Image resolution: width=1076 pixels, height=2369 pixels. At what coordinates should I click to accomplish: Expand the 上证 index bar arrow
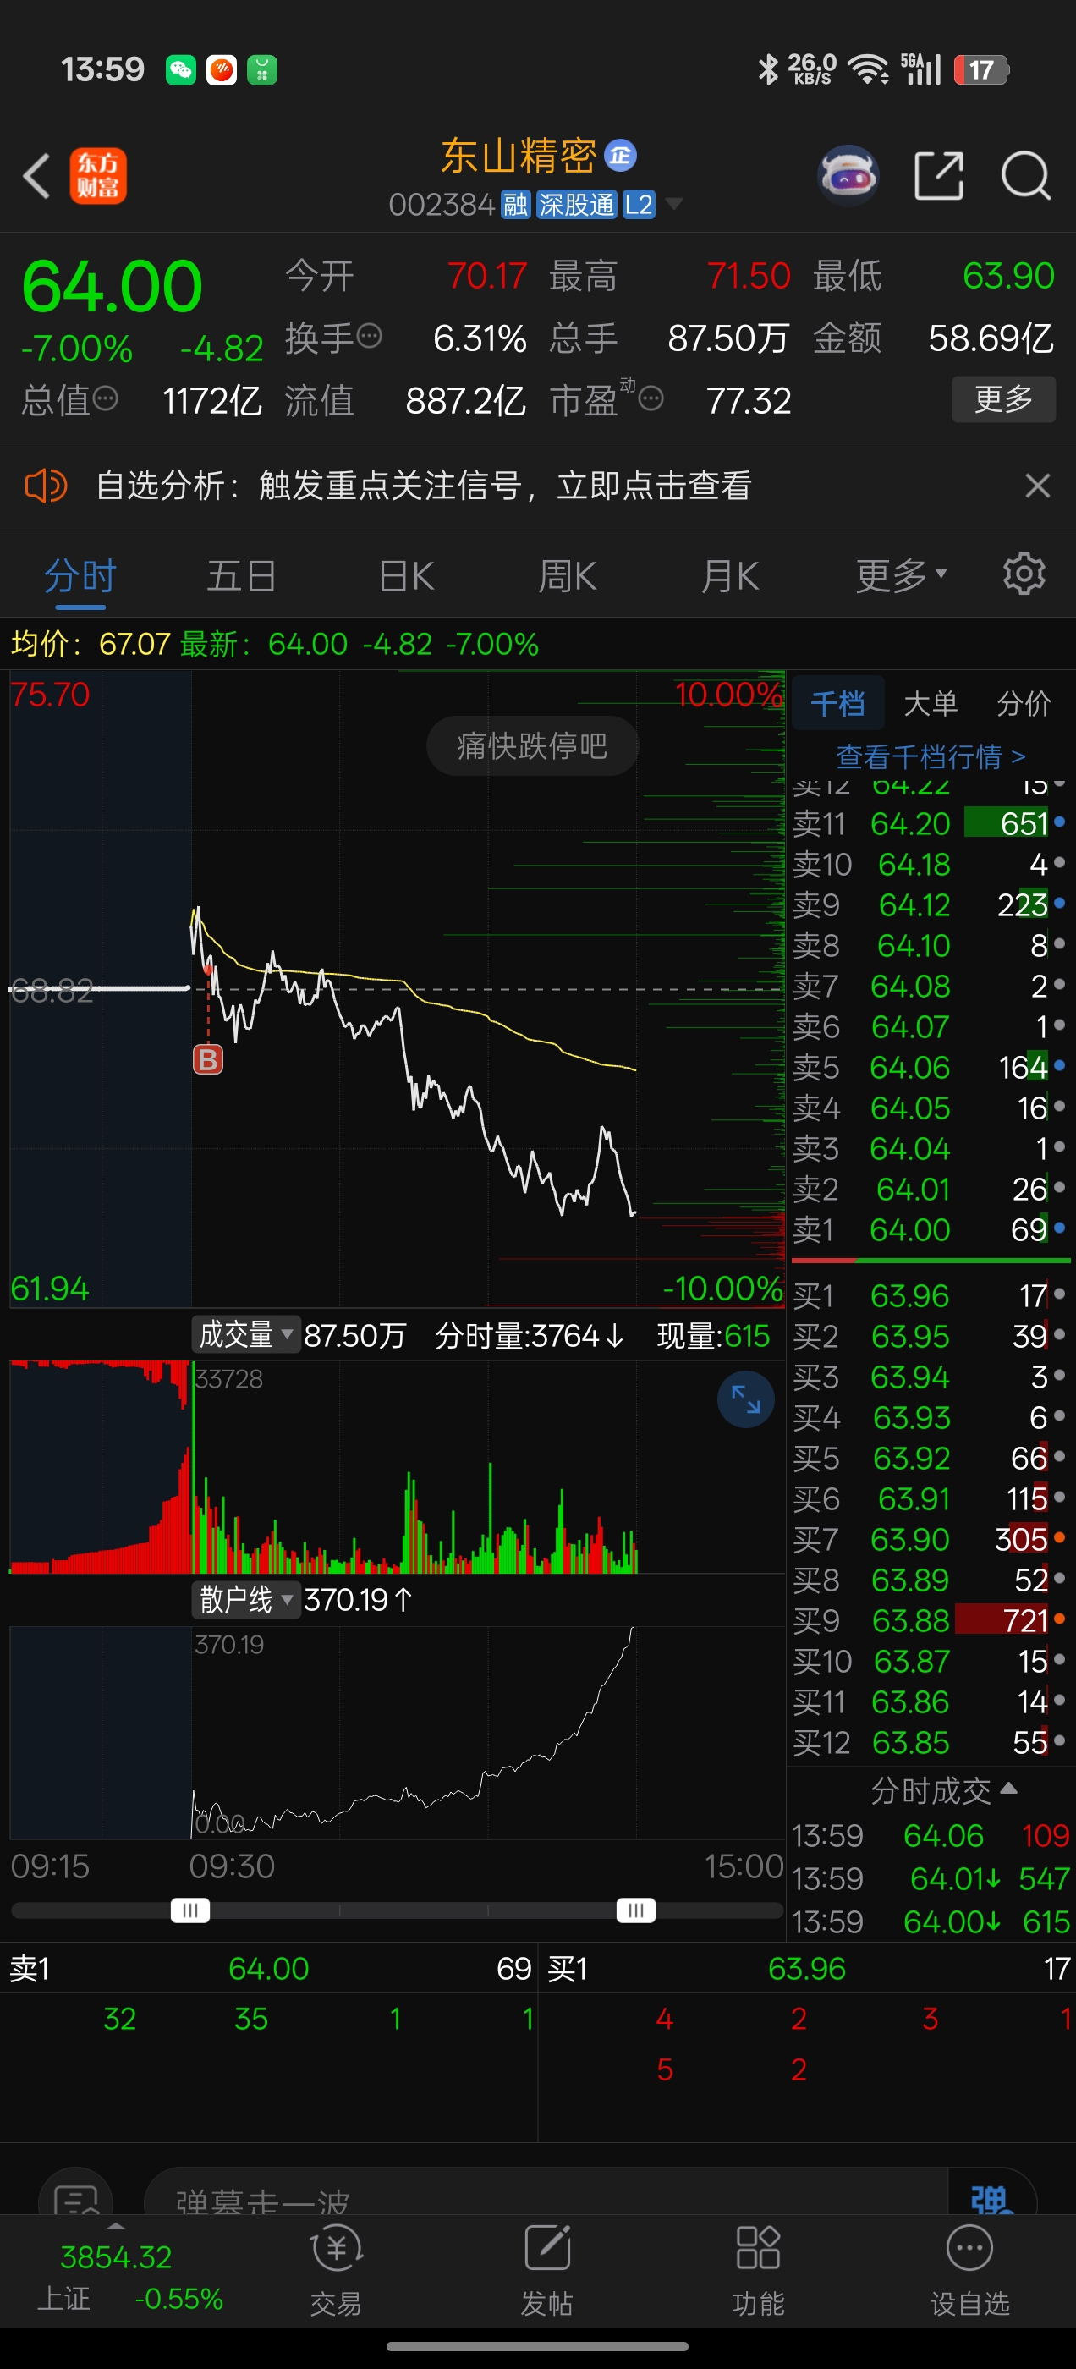click(x=116, y=2227)
